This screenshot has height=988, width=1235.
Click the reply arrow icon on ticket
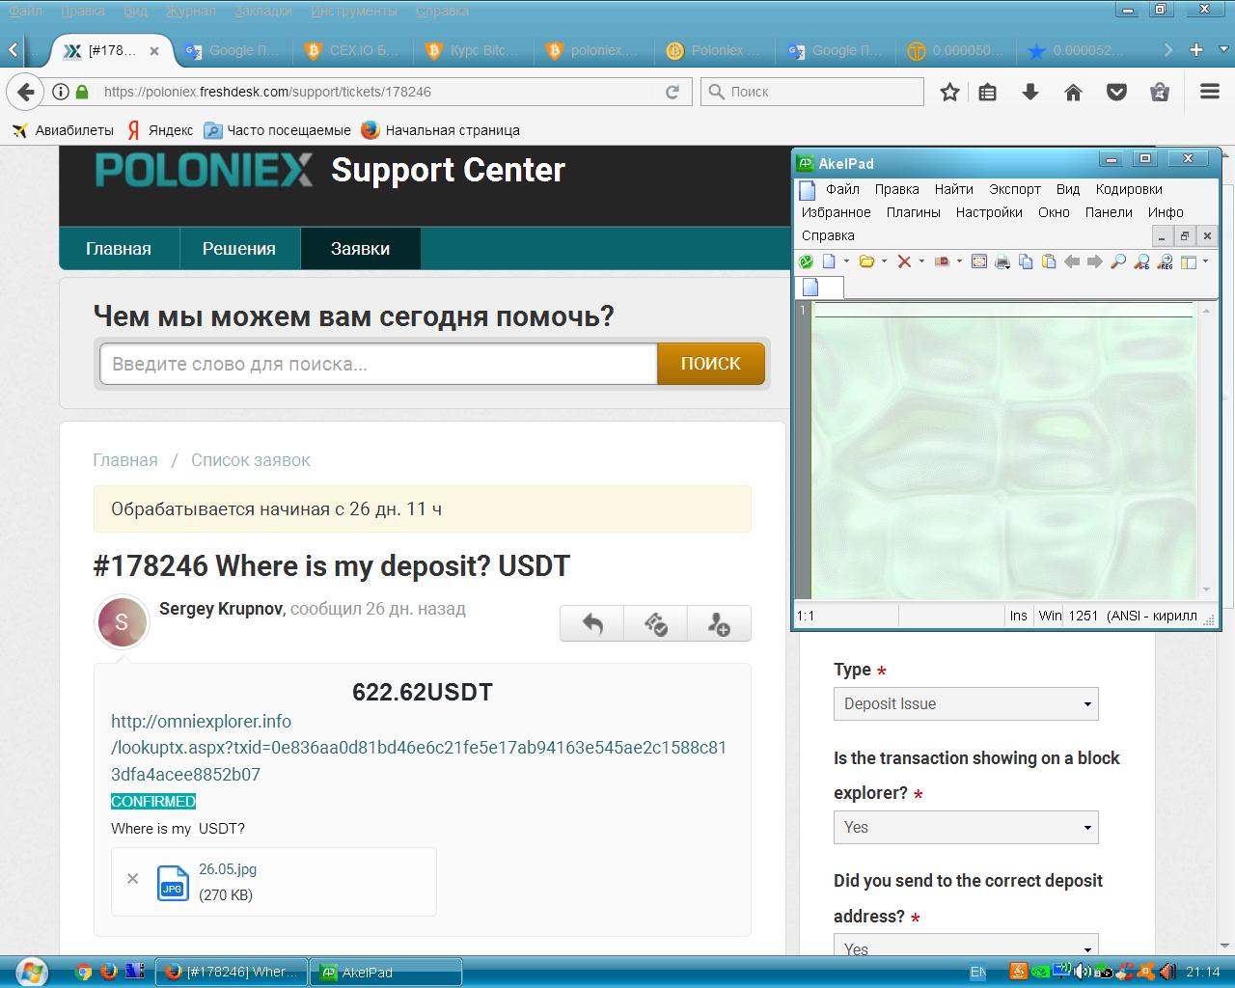click(x=592, y=624)
